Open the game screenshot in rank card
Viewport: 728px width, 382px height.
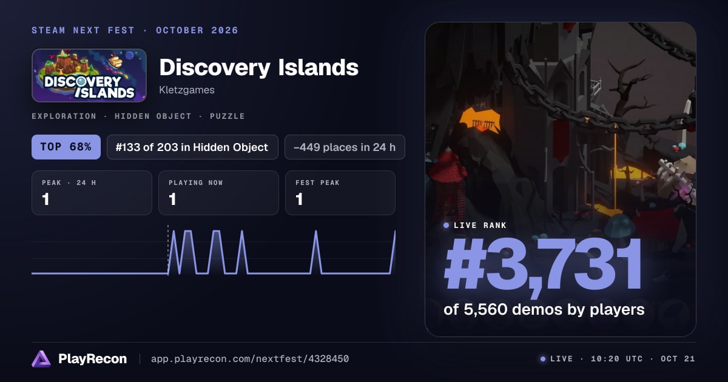561,179
